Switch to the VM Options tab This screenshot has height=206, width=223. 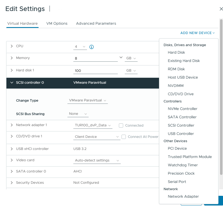[x=57, y=23]
